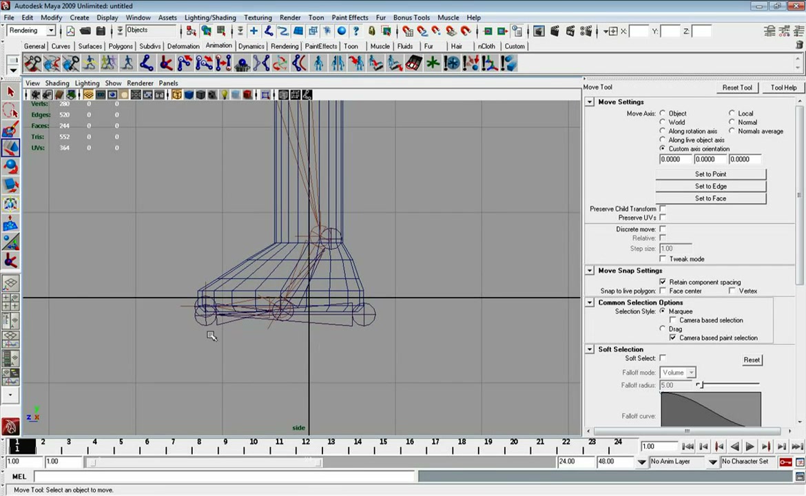Click the Set to Edge button
Image resolution: width=806 pixels, height=496 pixels.
[x=710, y=186]
